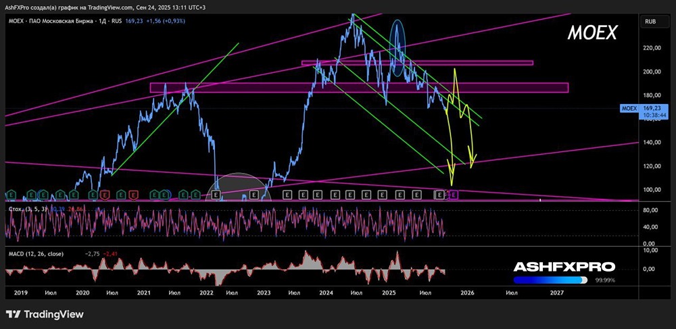Click the 40,00 stochastic axis label
The image size is (676, 329).
coord(652,227)
